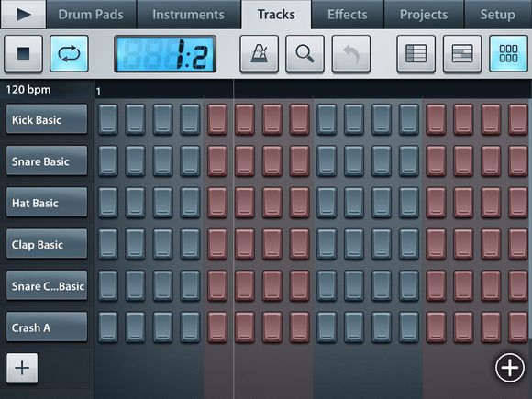532x399 pixels.
Task: Stop playback with the square stop button
Action: pos(24,53)
